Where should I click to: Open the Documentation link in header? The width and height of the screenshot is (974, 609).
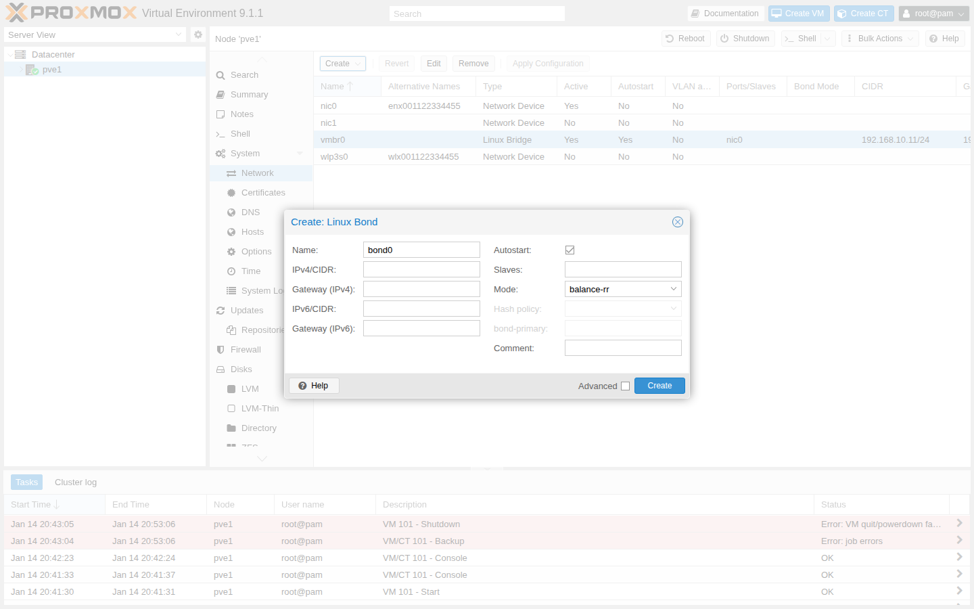coord(725,14)
